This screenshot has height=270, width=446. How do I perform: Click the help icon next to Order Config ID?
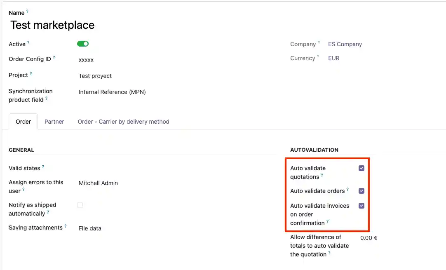point(54,57)
